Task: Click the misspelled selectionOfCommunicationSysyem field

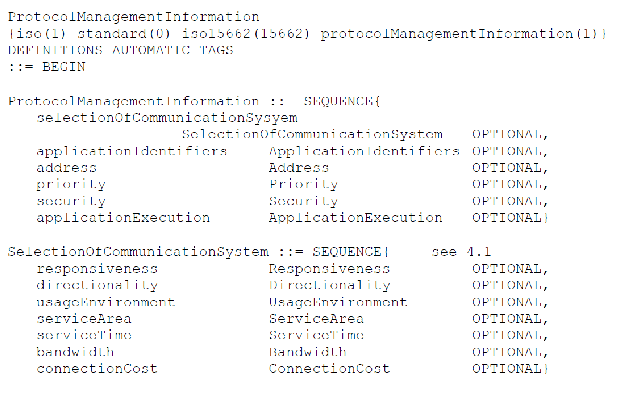Action: [167, 118]
